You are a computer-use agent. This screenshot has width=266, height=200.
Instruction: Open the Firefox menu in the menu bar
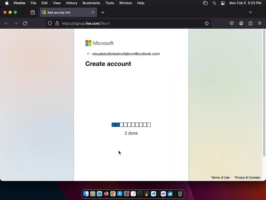(19, 3)
